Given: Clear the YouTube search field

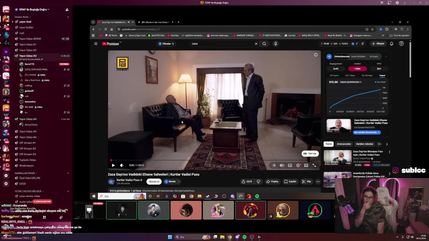Looking at the screenshot, I should click(256, 44).
